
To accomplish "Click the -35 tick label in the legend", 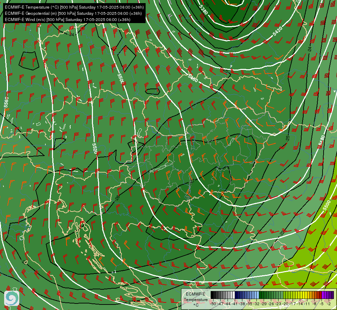I will tap(249, 304).
